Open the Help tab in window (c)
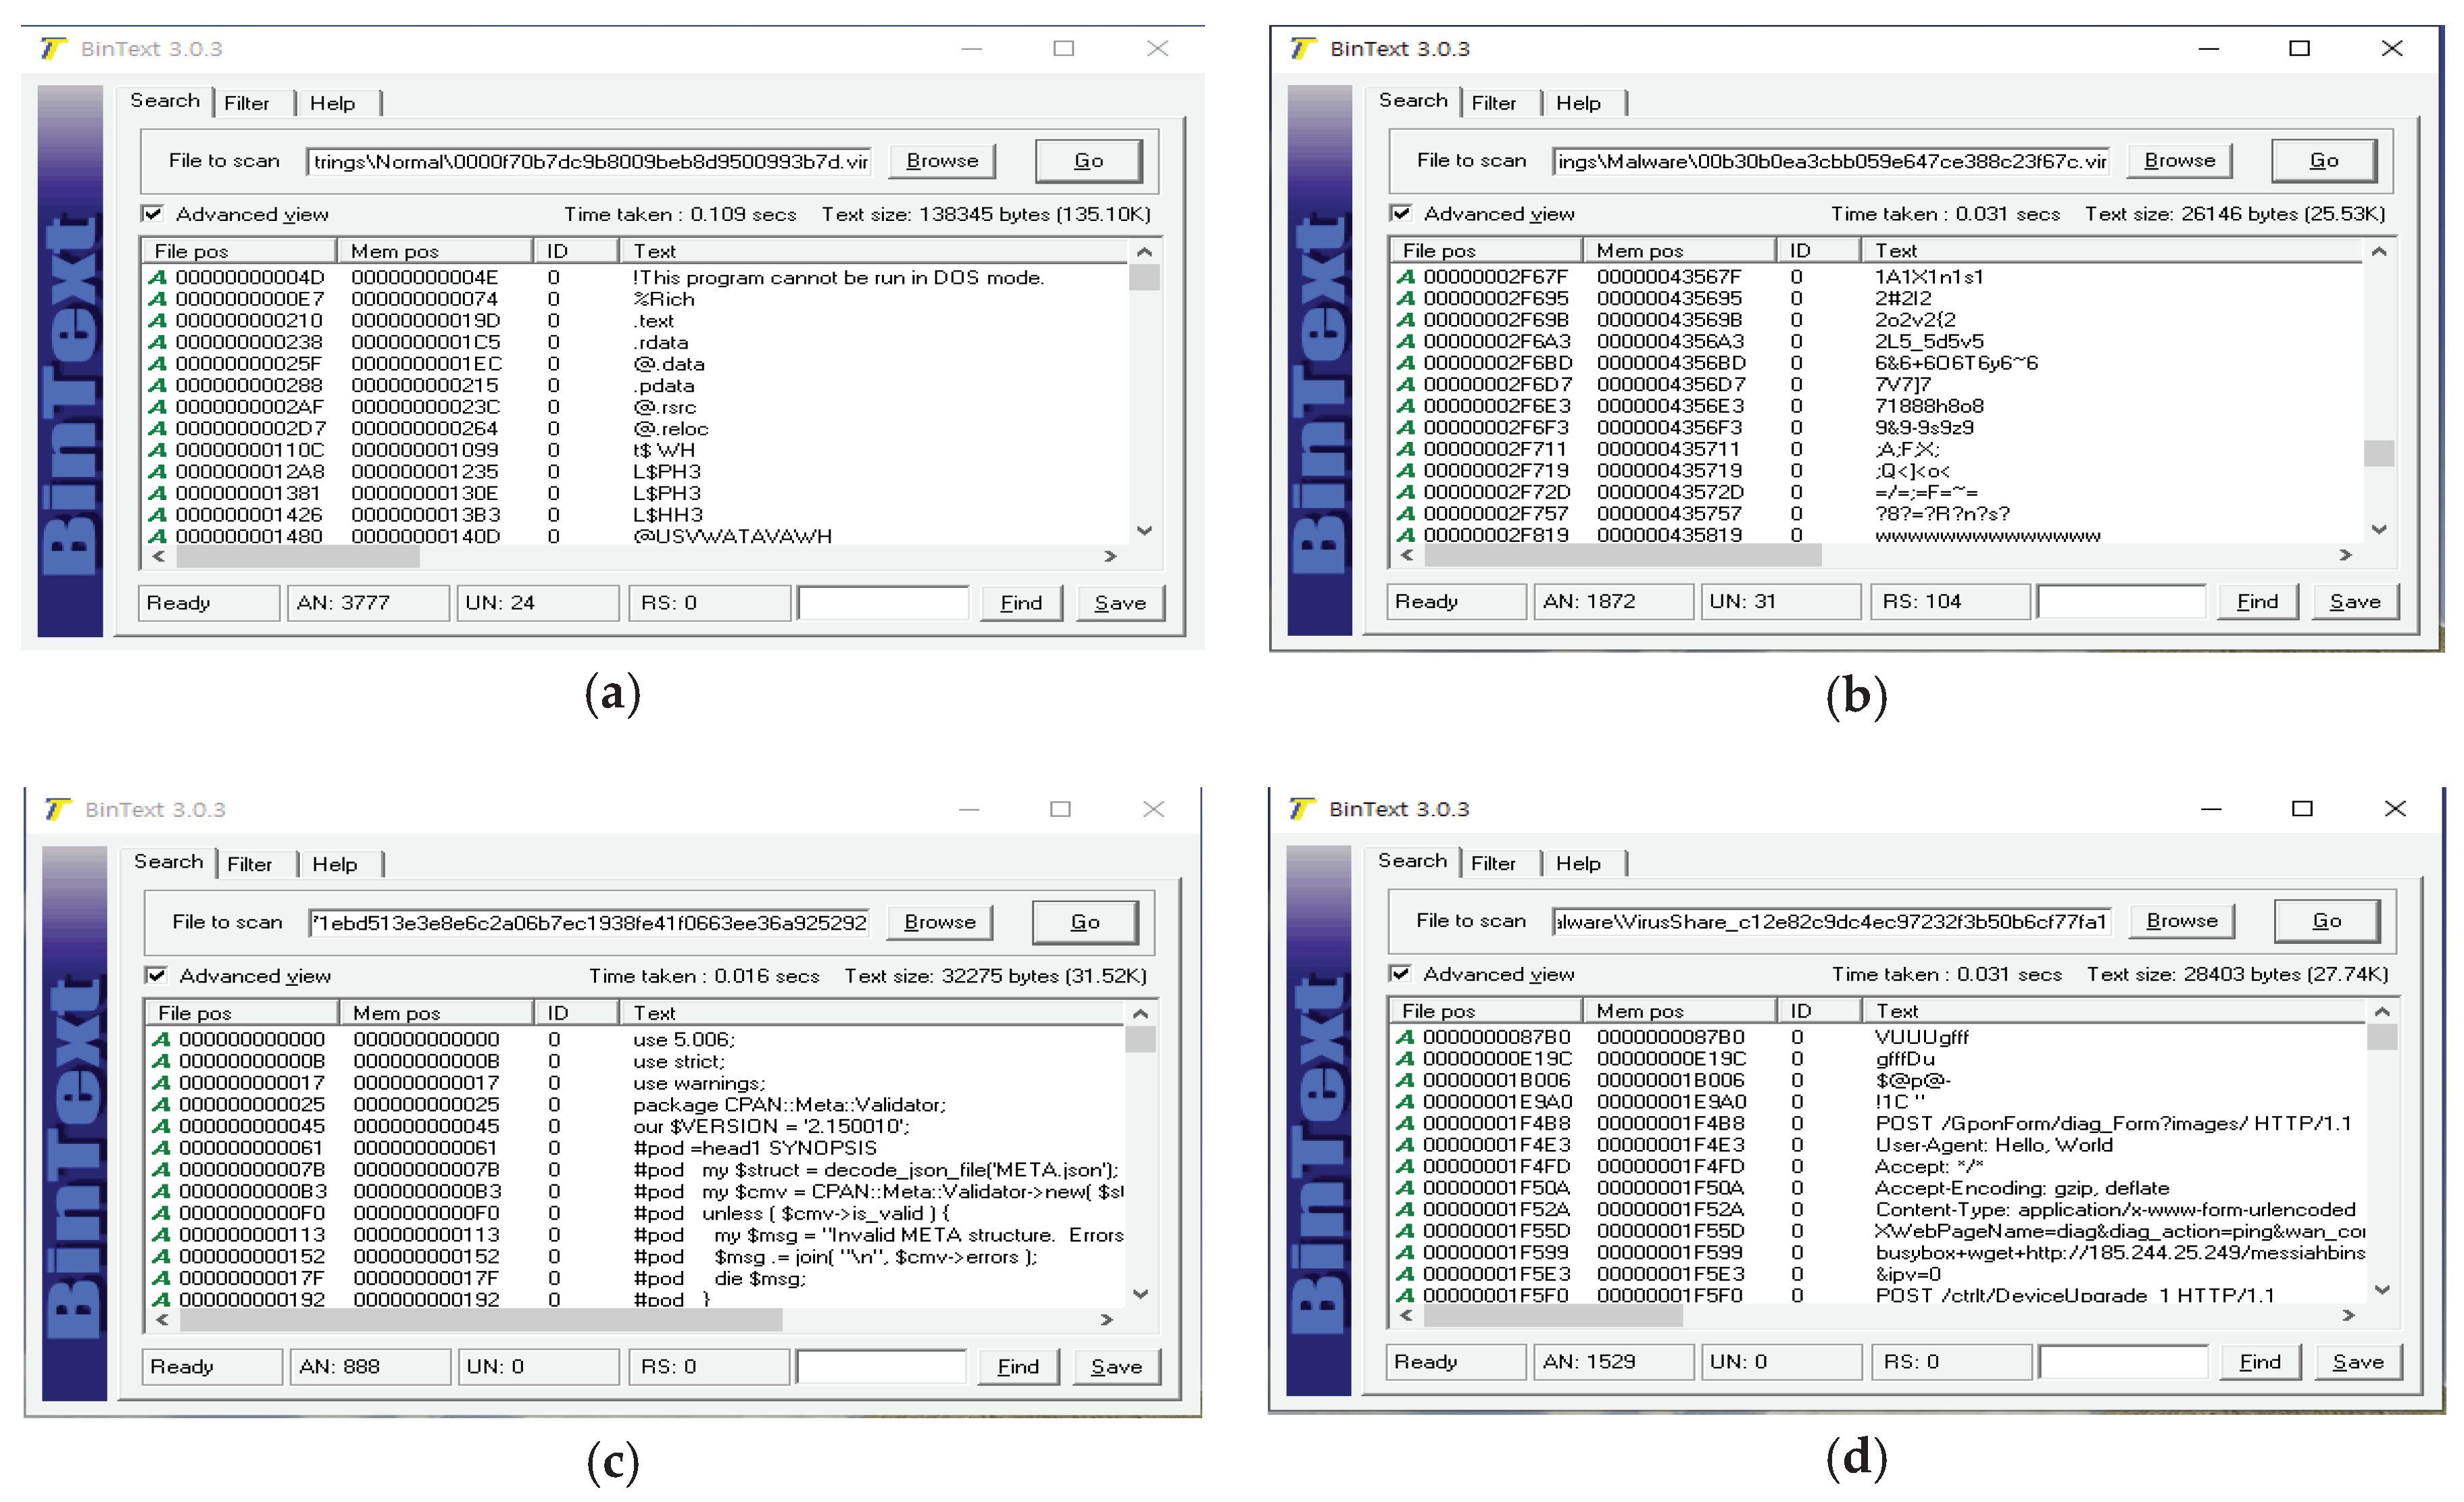The height and width of the screenshot is (1502, 2464). 335,864
